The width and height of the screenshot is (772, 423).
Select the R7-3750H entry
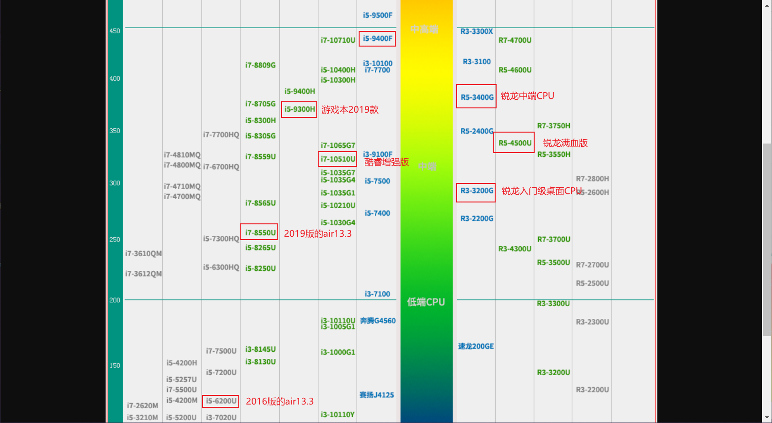click(554, 126)
